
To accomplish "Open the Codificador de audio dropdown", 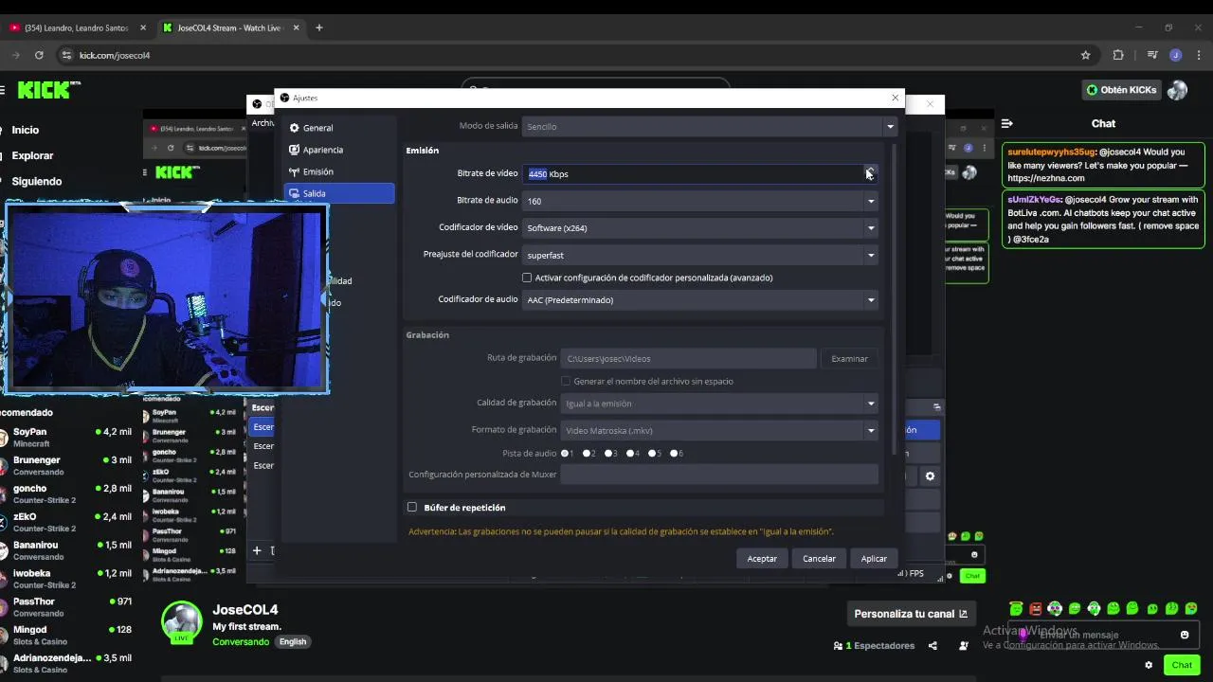I will (700, 300).
